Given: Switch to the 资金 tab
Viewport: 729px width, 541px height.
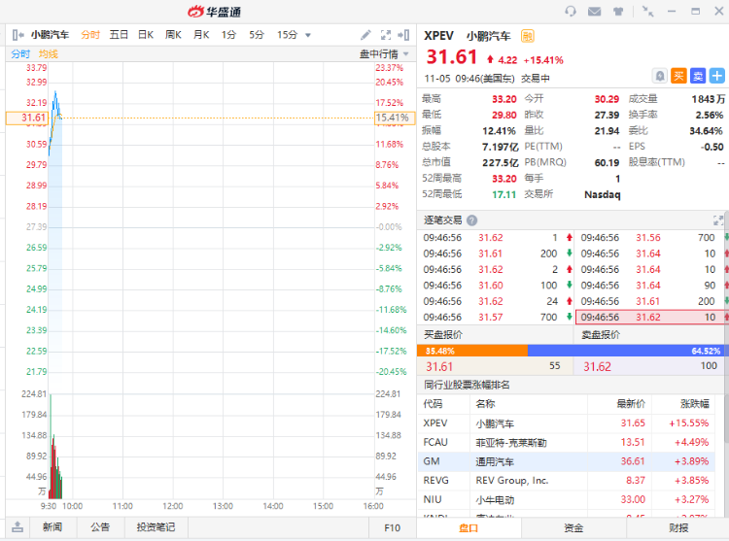Looking at the screenshot, I should pyautogui.click(x=573, y=528).
